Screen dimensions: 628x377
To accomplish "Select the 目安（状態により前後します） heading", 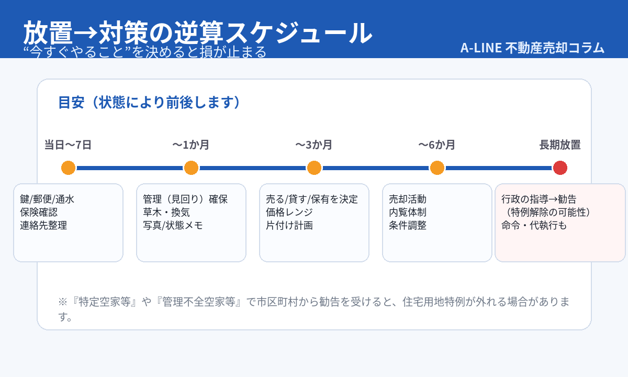I will tap(150, 102).
